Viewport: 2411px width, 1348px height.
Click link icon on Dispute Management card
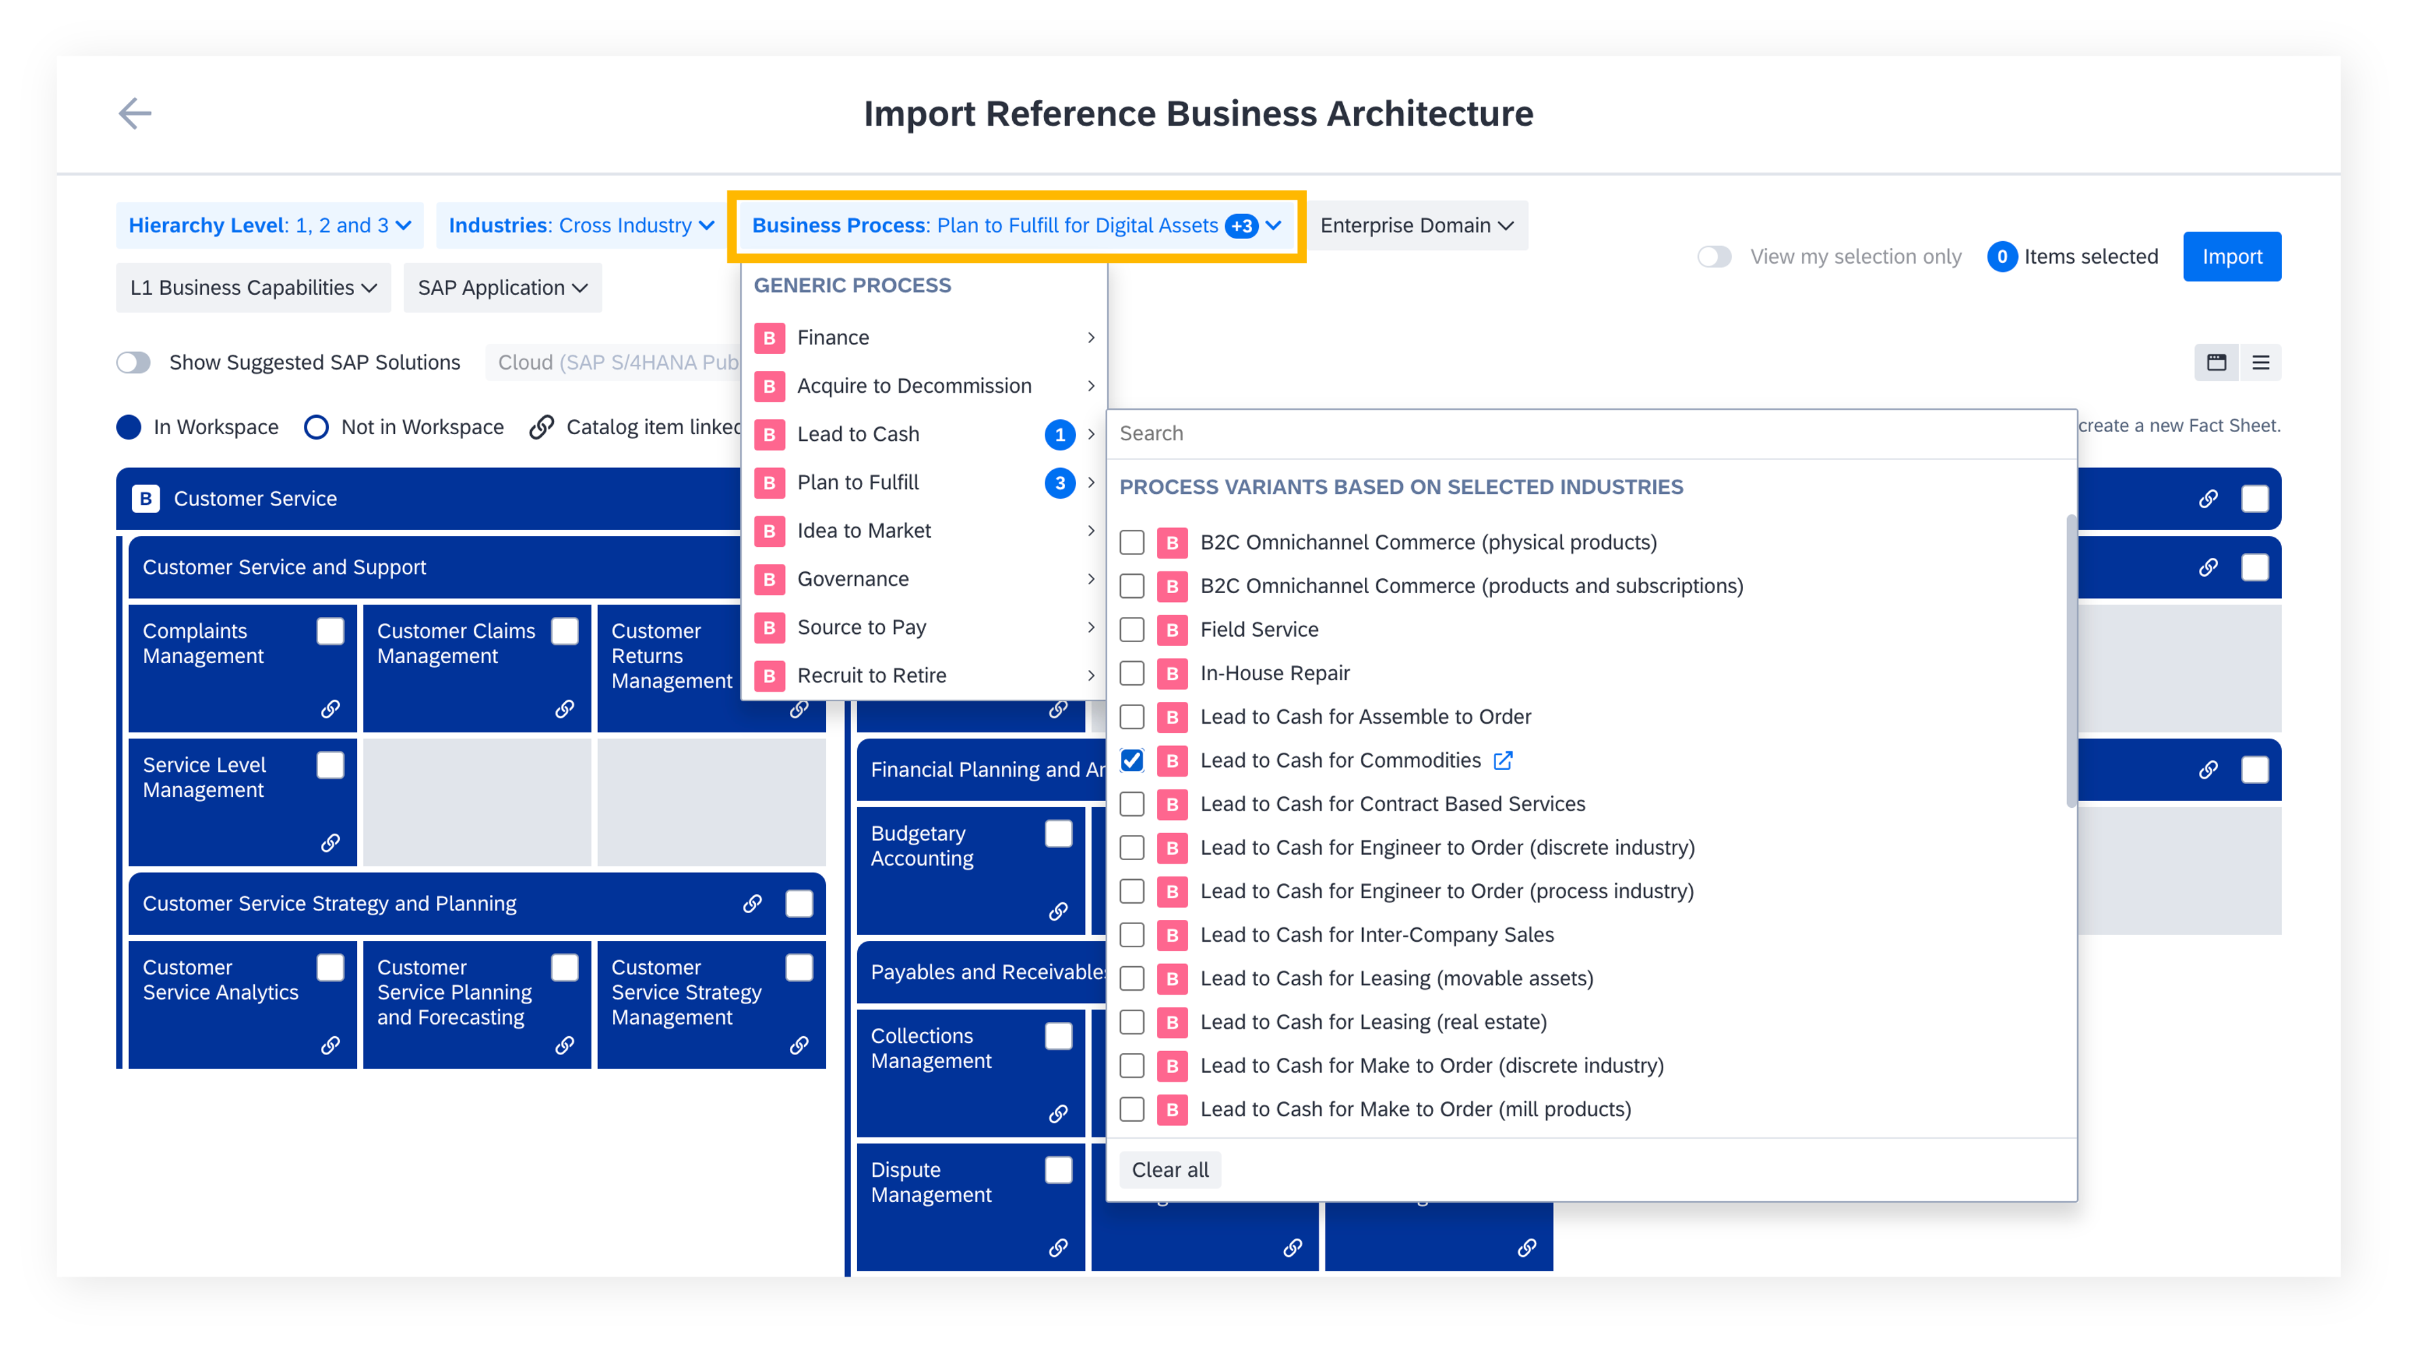point(1058,1247)
